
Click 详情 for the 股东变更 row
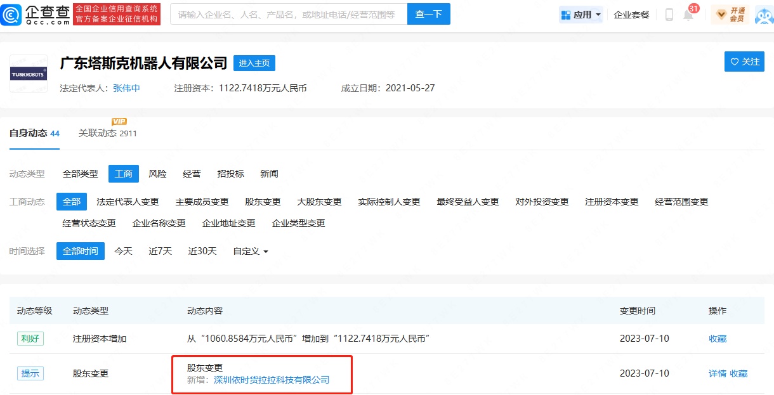[717, 373]
